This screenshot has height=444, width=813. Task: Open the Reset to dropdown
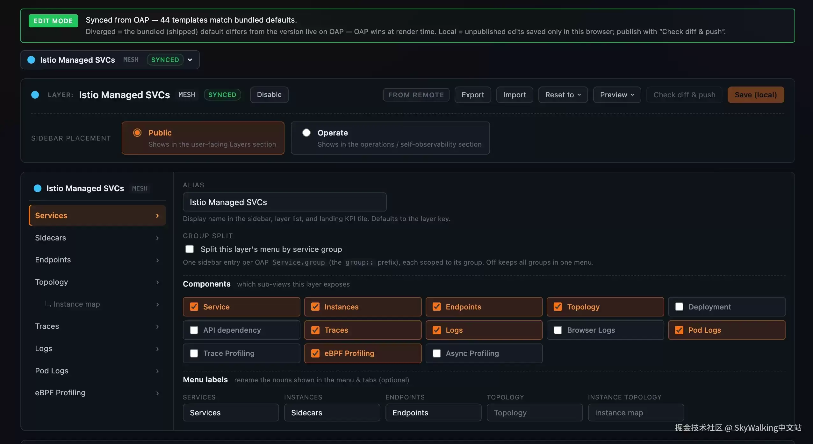(563, 95)
